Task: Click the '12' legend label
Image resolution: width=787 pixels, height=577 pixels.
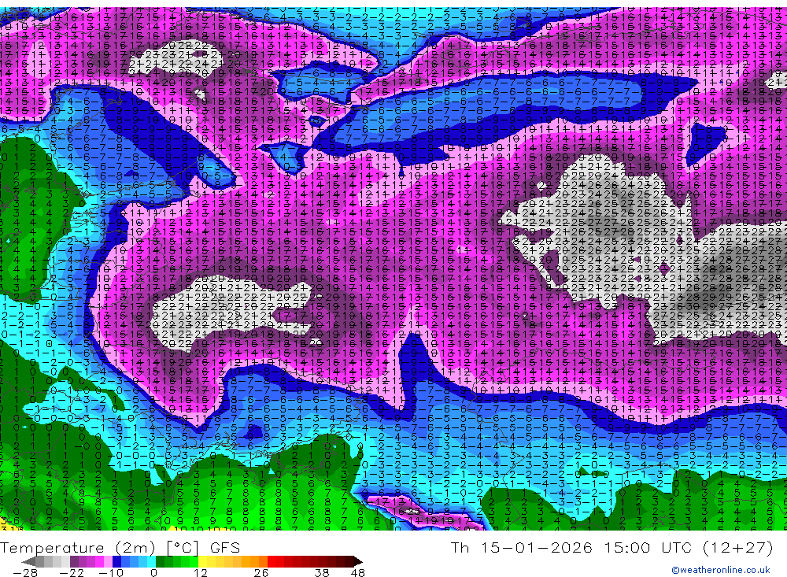Action: pyautogui.click(x=200, y=572)
